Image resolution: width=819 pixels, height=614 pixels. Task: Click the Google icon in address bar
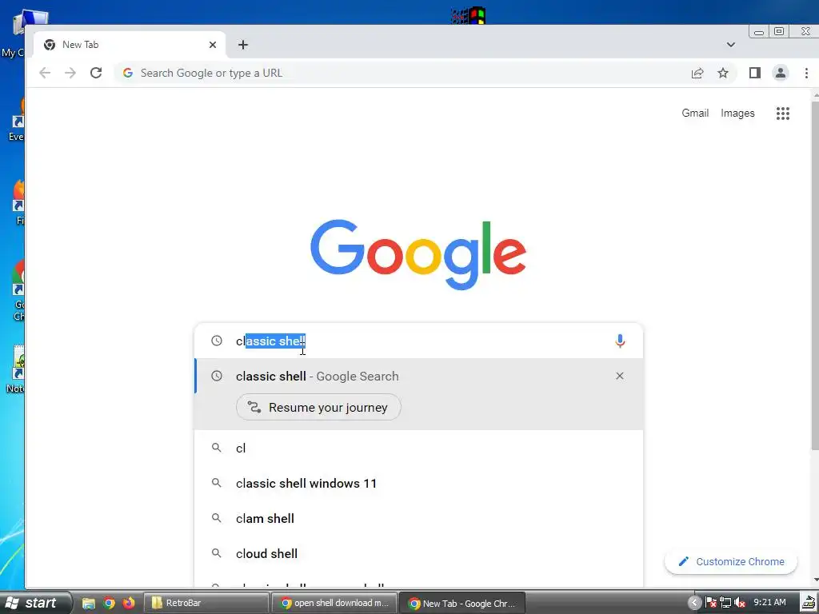(128, 73)
